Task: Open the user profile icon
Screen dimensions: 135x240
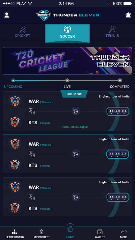Action: pos(7,15)
